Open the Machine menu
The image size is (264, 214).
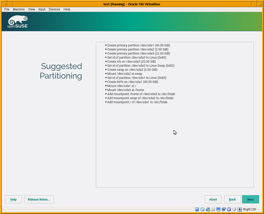(19, 9)
